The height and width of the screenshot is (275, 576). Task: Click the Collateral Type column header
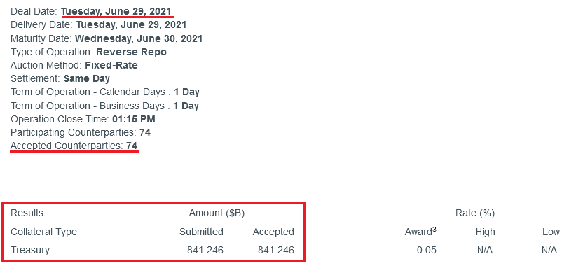(43, 232)
